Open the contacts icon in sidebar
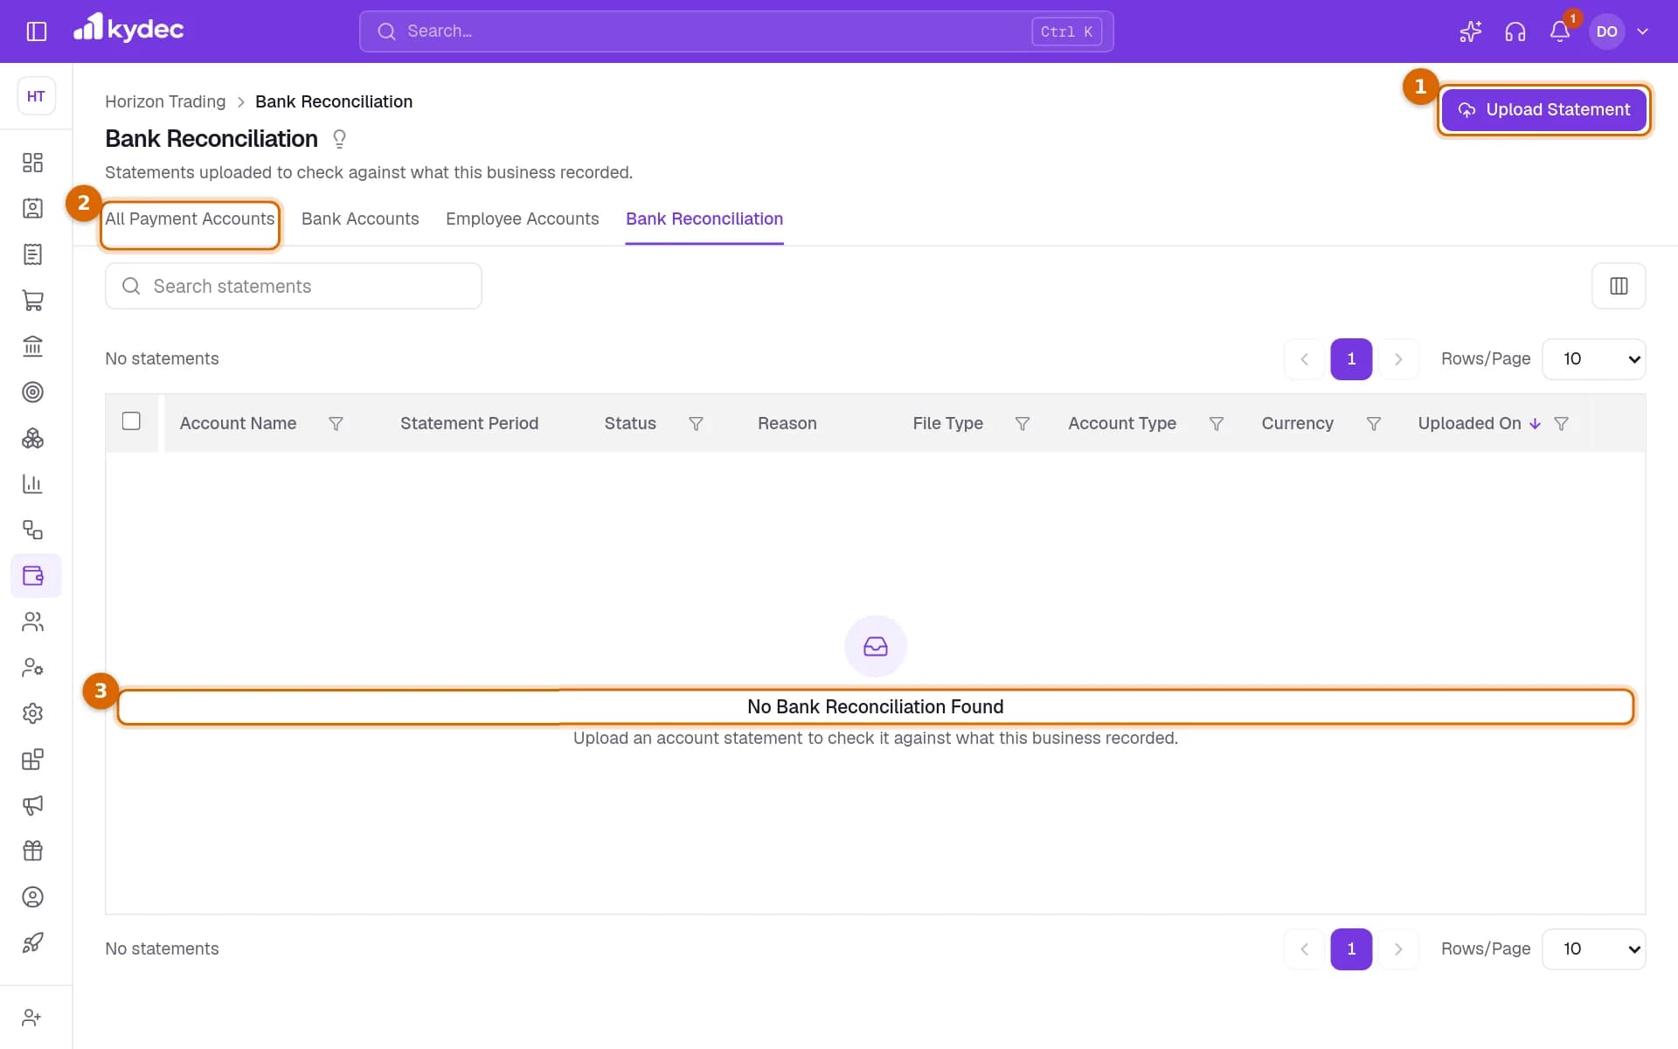This screenshot has width=1678, height=1049. (32, 208)
